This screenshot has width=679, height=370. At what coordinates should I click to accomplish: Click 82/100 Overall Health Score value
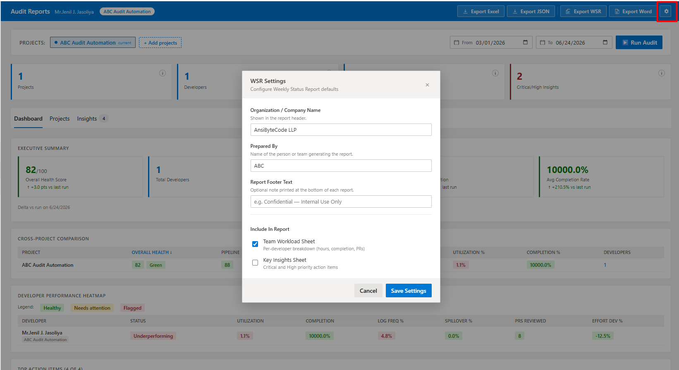(36, 170)
